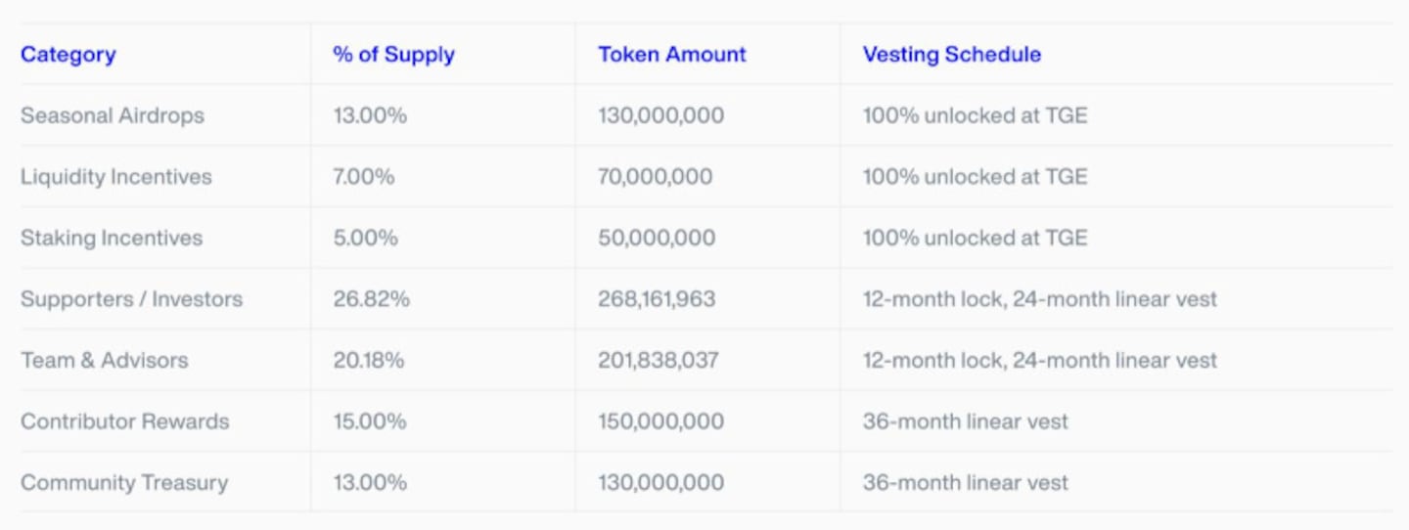Click the Staking Incentives category cell
The height and width of the screenshot is (530, 1409).
coord(112,238)
